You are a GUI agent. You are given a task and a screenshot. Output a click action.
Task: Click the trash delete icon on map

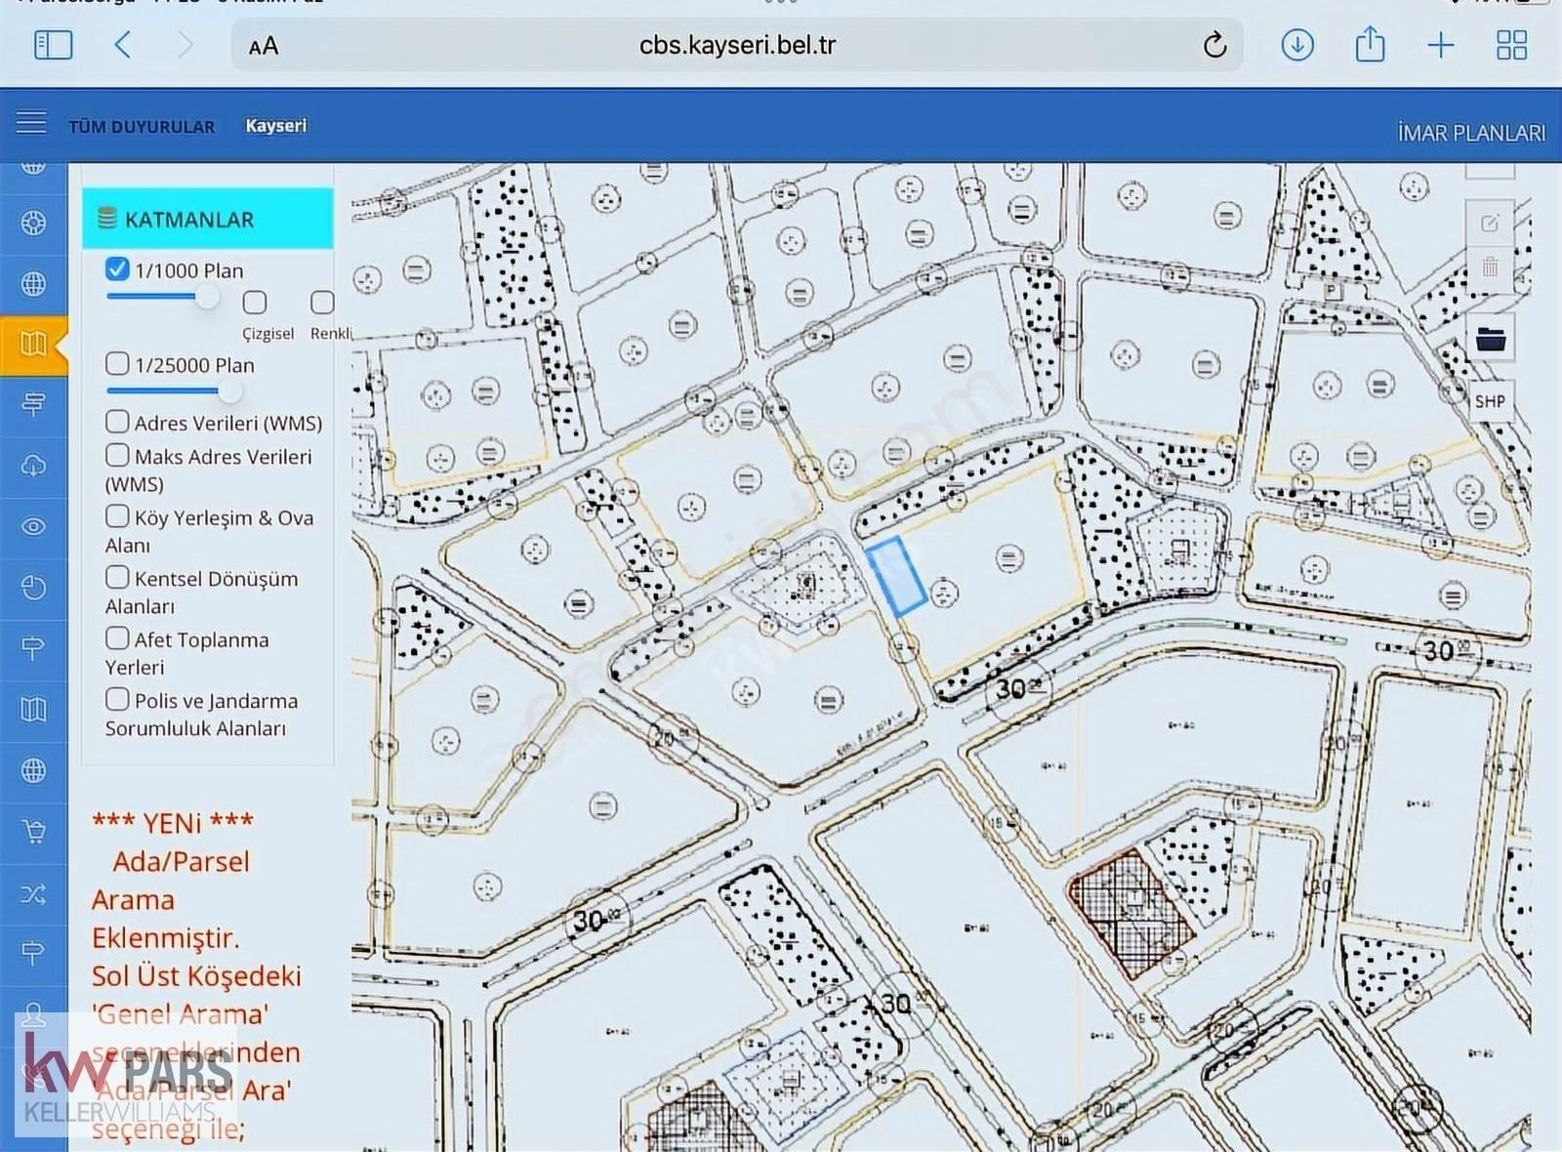coord(1490,266)
